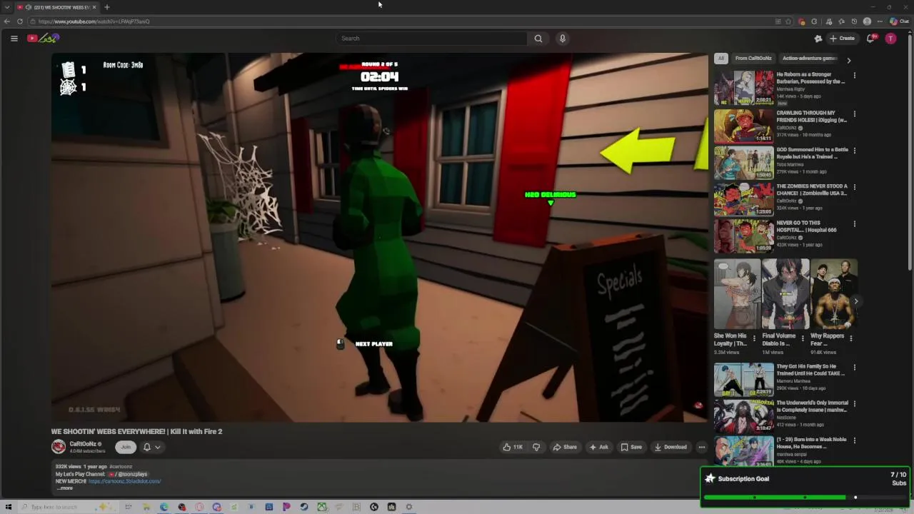Screen dimensions: 914x514
Task: Open browser history clock icon
Action: 854,21
